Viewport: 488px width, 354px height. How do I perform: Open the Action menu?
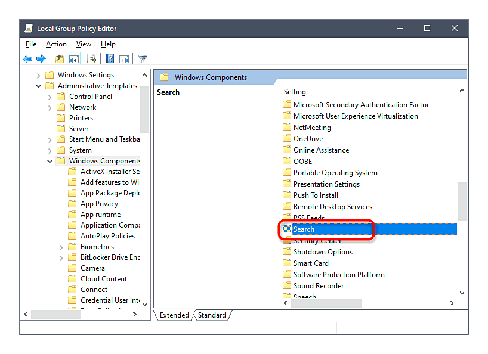(x=56, y=44)
